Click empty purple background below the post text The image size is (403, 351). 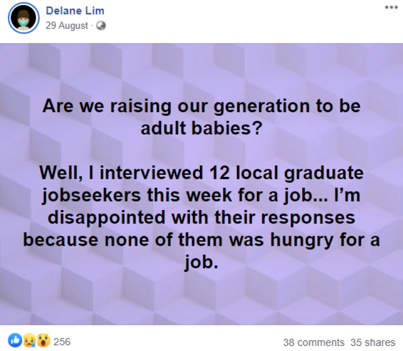point(201,299)
